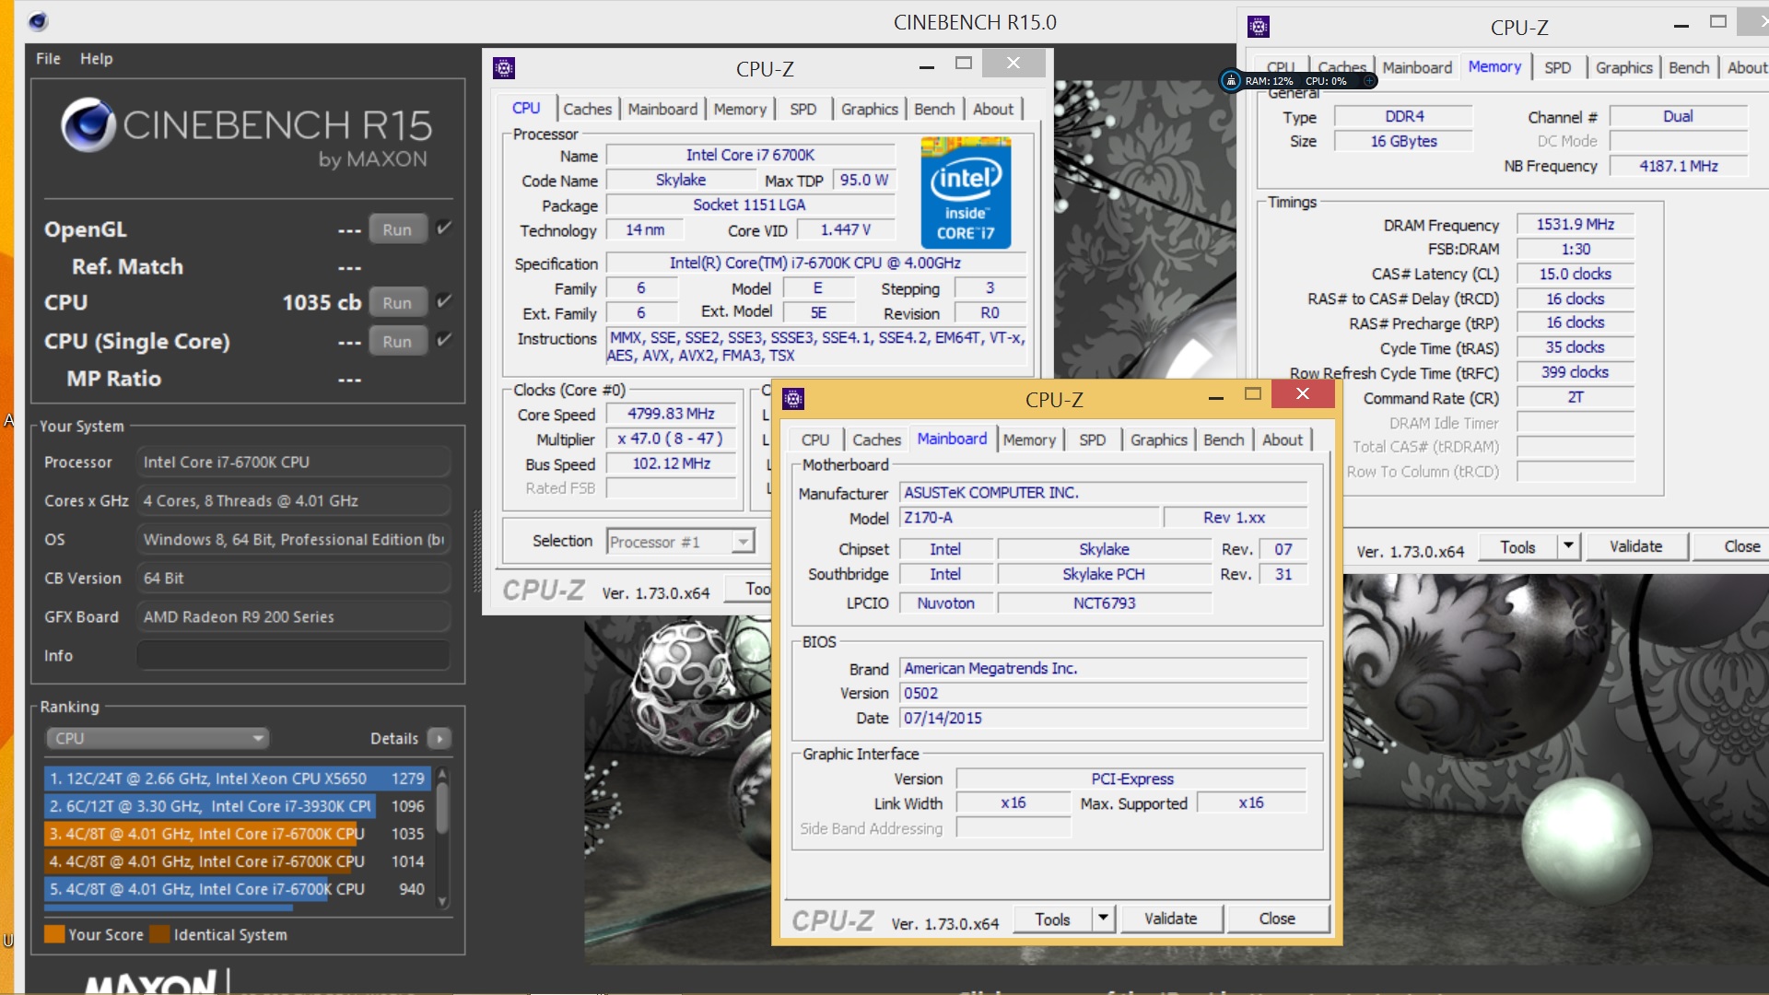1769x995 pixels.
Task: Select Xeon X5650 ranking entry
Action: [237, 778]
